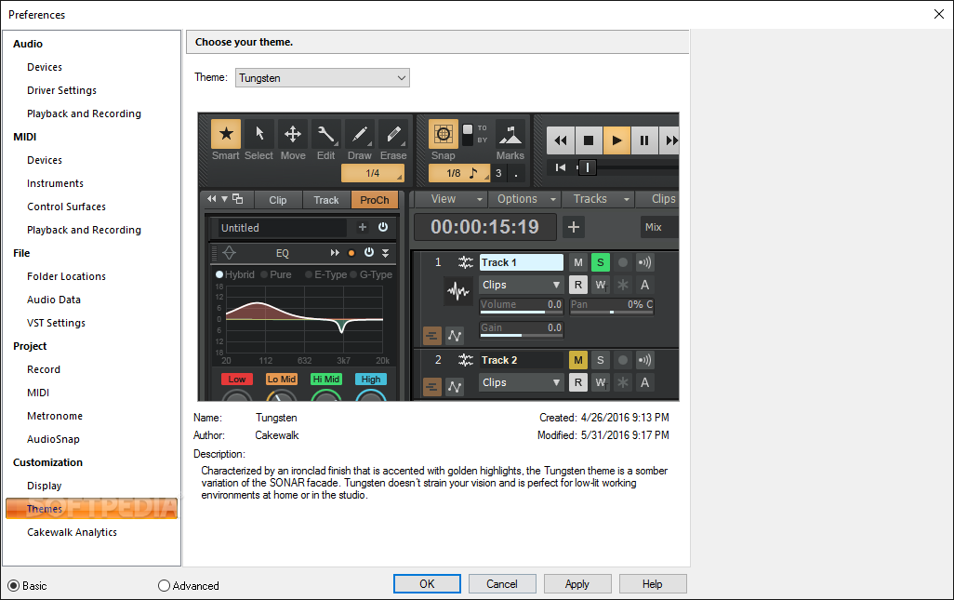Click the large plus button beside timecode
Image resolution: width=954 pixels, height=600 pixels.
pos(573,227)
